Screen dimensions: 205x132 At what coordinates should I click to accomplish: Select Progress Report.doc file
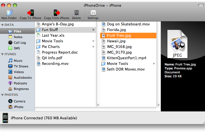(x=66, y=52)
